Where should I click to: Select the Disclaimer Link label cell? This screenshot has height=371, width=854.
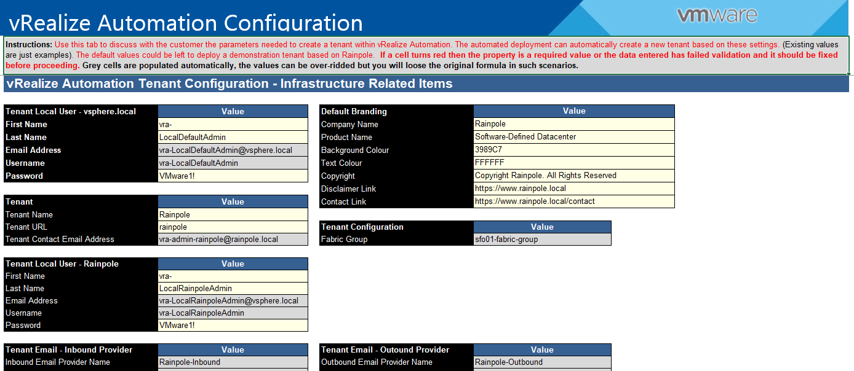tap(397, 189)
